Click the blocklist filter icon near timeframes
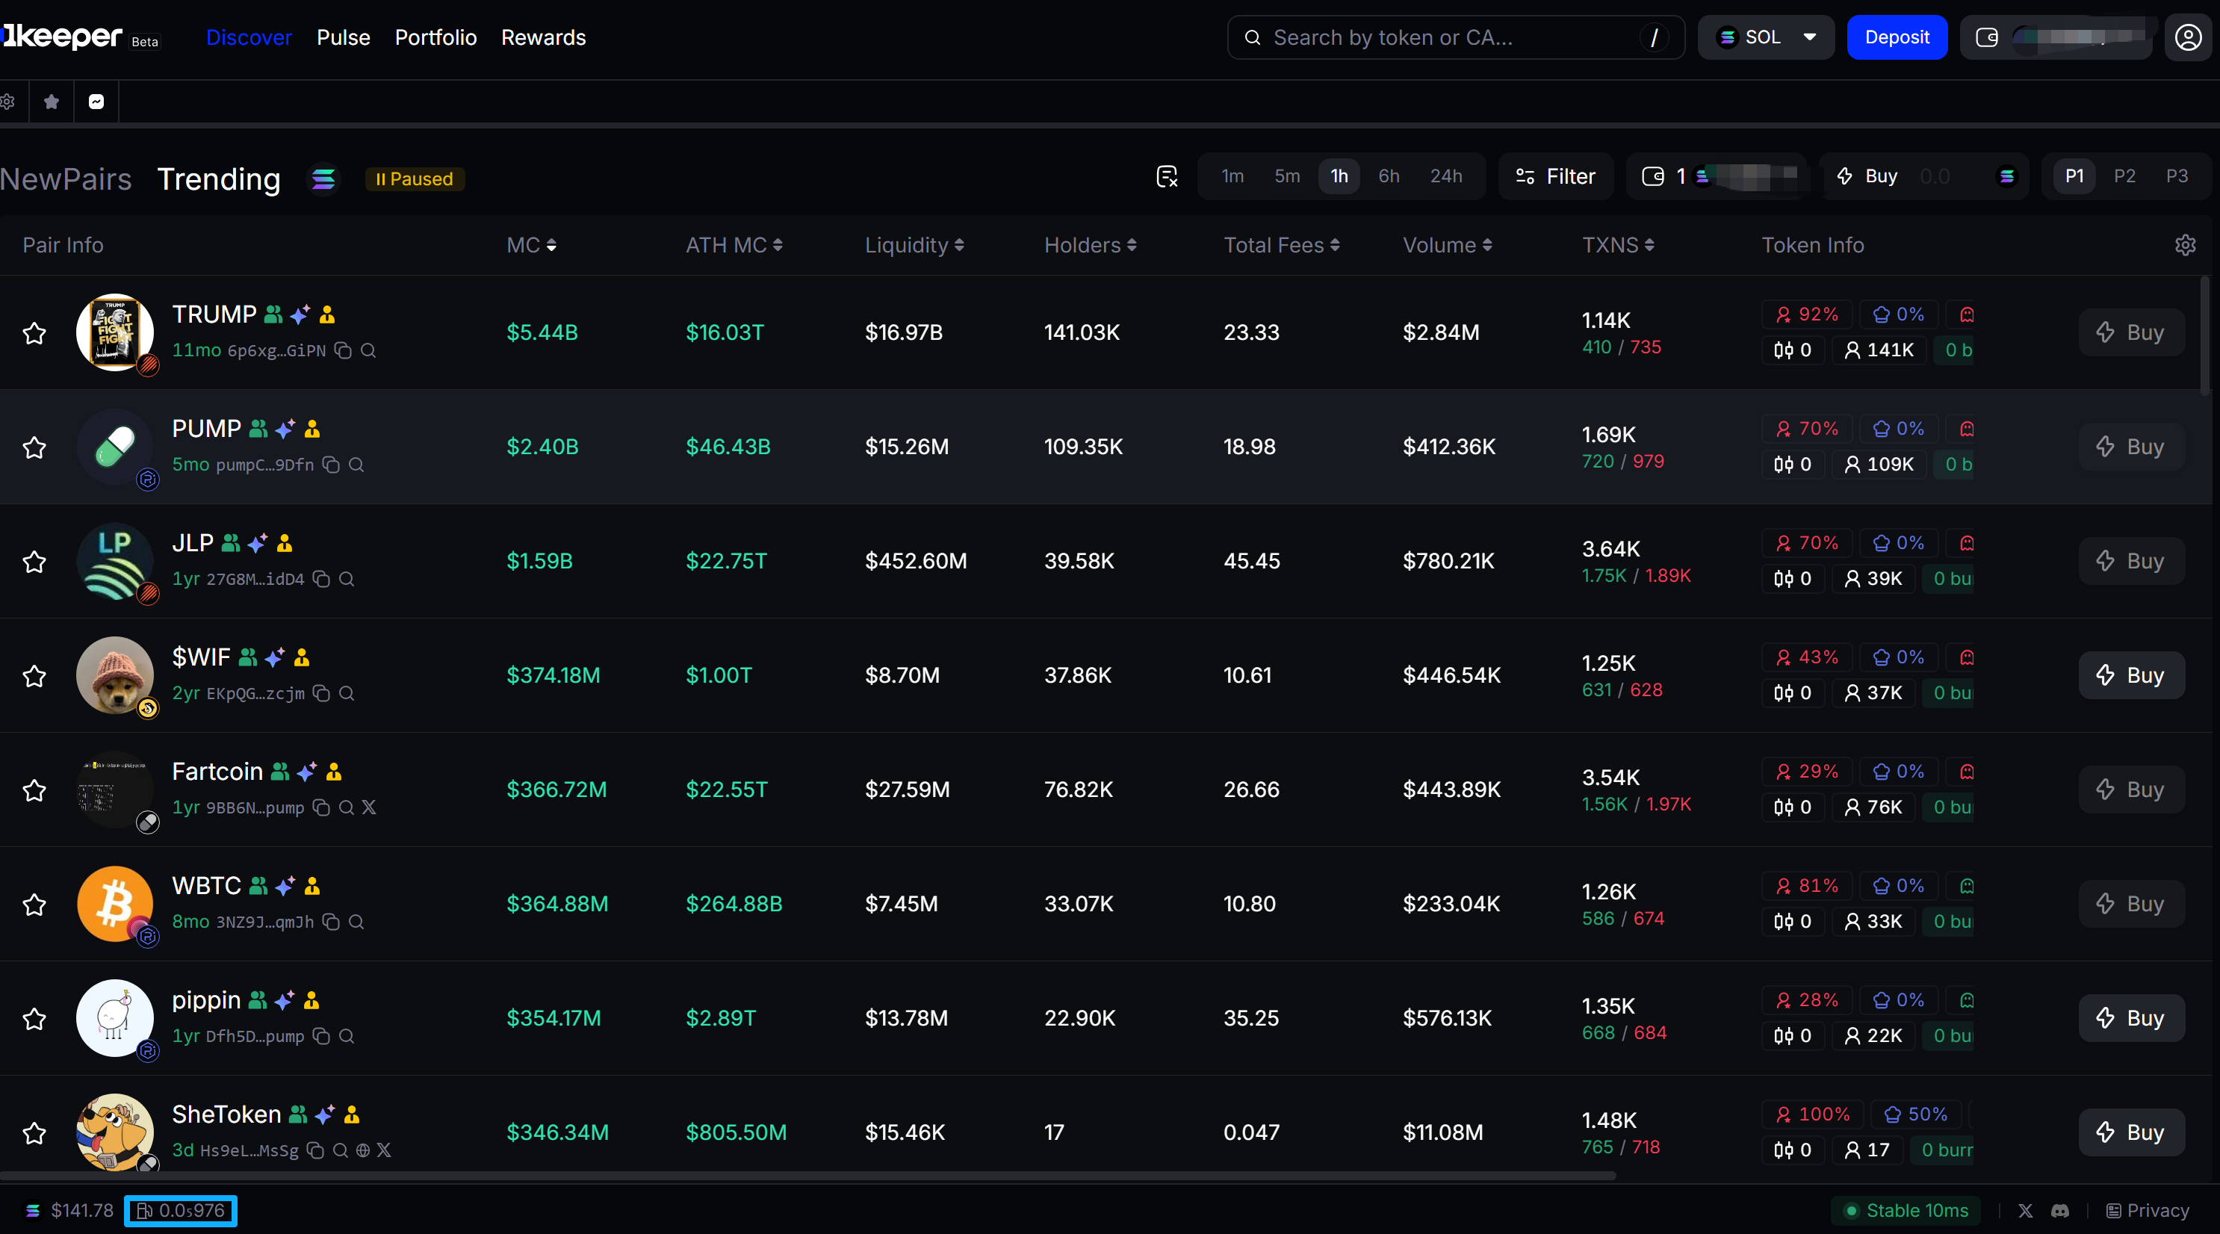The image size is (2220, 1234). tap(1167, 176)
